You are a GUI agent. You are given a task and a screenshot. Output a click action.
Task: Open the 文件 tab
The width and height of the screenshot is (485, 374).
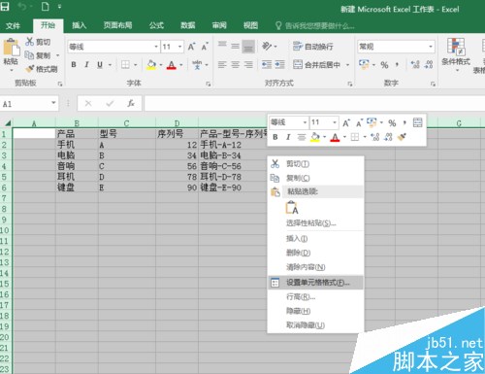(14, 25)
